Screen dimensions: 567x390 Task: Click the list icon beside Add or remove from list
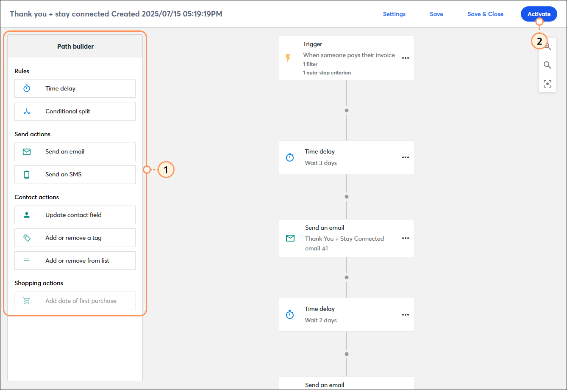coord(27,261)
